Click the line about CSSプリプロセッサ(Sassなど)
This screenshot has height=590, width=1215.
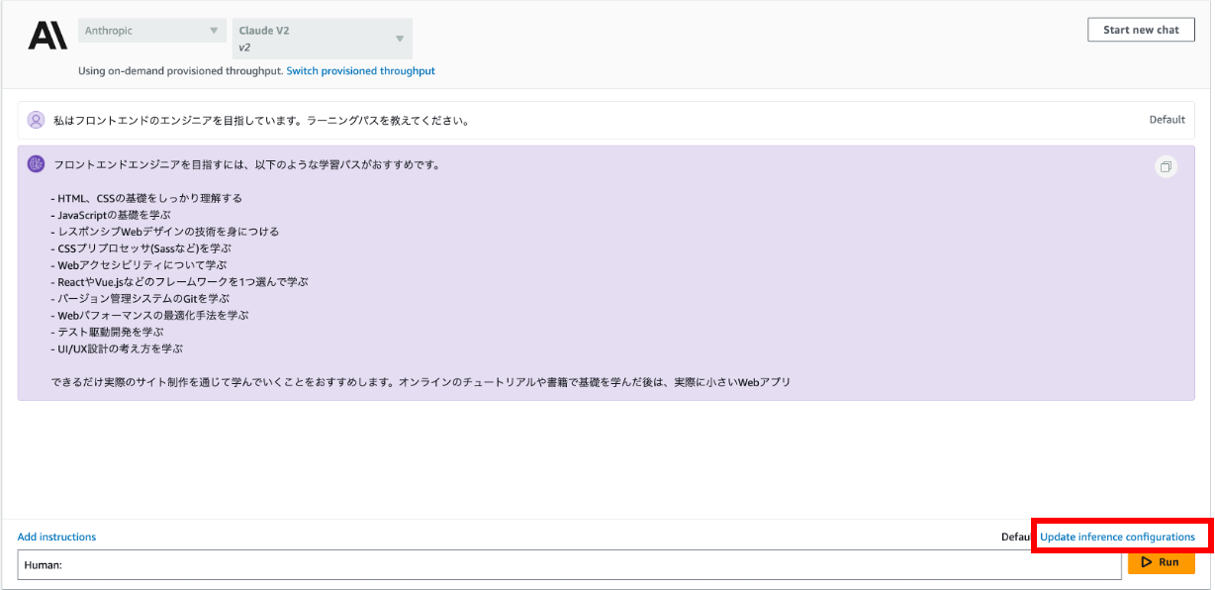[140, 248]
